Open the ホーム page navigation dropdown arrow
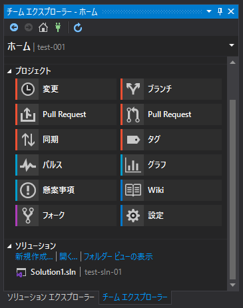This screenshot has width=243, height=308. 232,45
